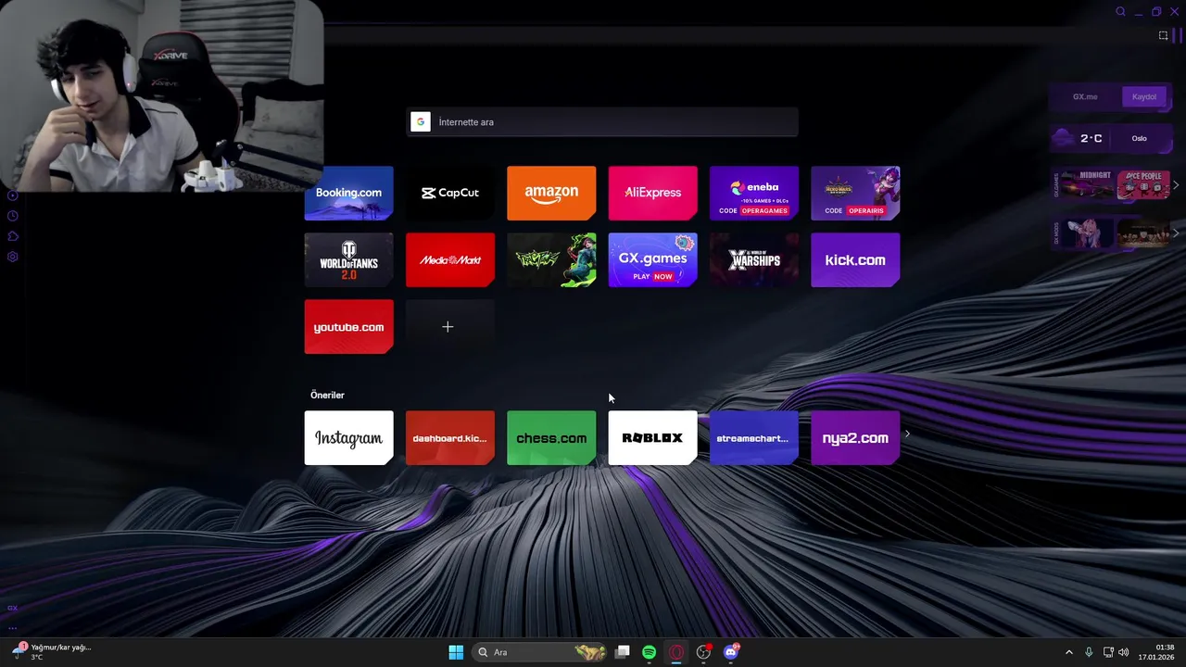Open the Instagram suggestion tile

point(348,438)
